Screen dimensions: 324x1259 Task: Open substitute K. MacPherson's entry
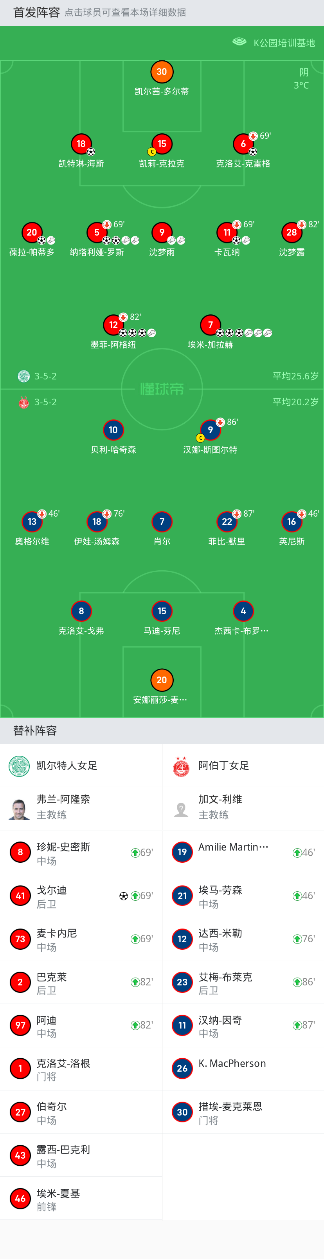pos(243,1069)
